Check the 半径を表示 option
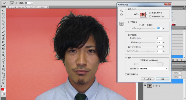Image resolution: width=186 pixels, height=100 pixels. (150, 13)
